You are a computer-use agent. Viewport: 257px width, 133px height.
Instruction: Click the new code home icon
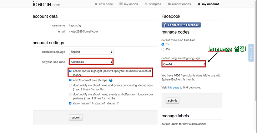coord(96,4)
